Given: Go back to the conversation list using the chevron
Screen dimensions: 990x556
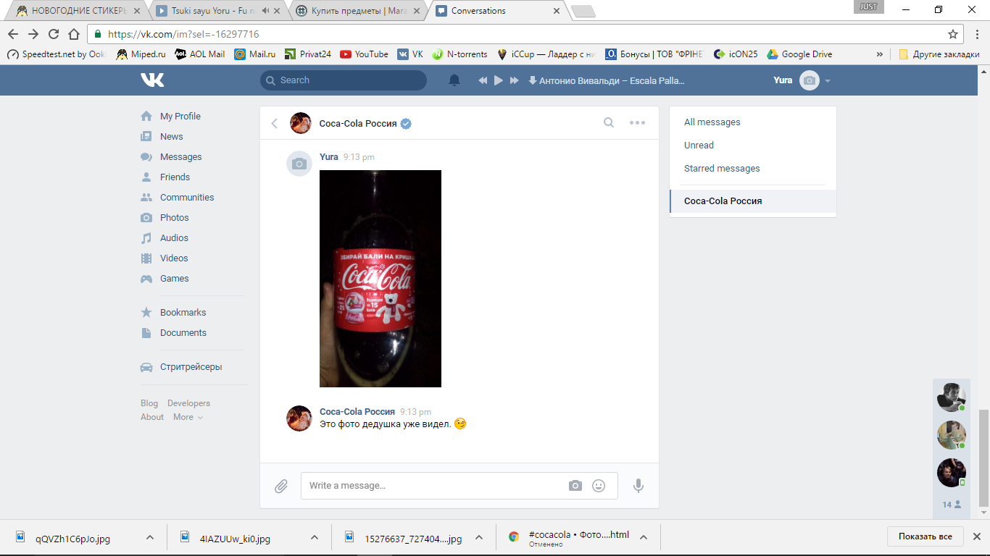Looking at the screenshot, I should pos(275,123).
